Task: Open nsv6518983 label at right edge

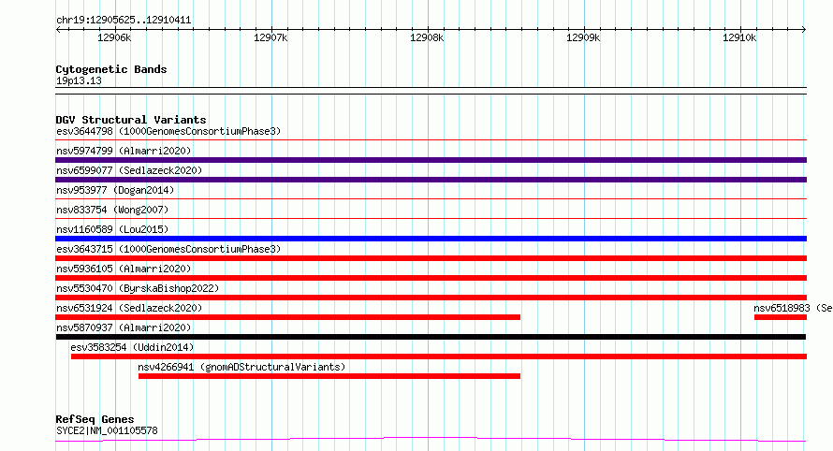Action: point(793,308)
